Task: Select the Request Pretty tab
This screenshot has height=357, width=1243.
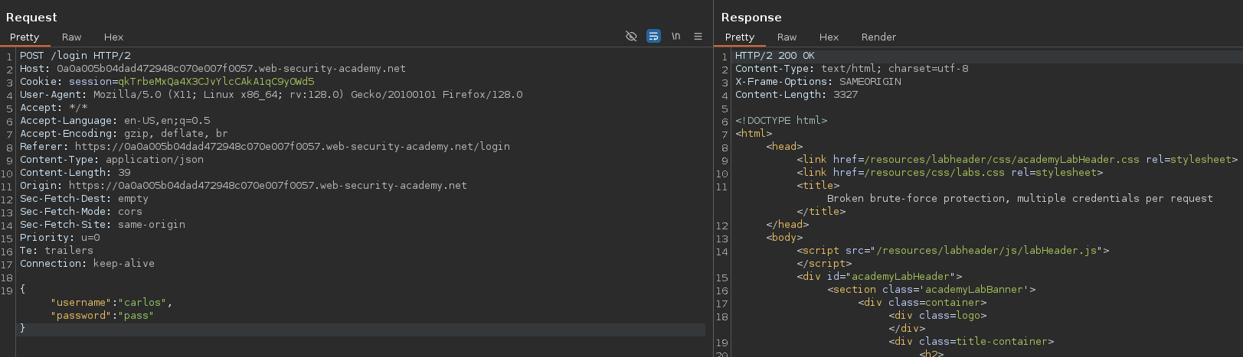Action: (25, 37)
